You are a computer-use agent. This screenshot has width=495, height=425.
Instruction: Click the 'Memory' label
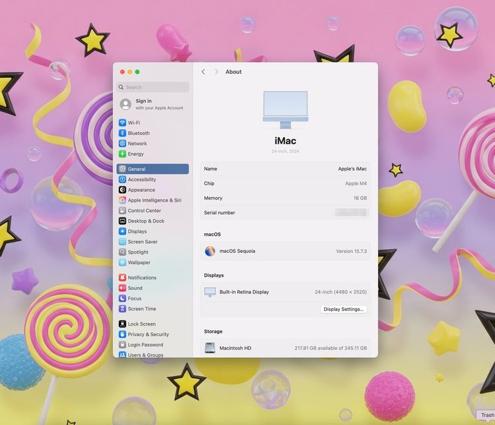point(213,198)
